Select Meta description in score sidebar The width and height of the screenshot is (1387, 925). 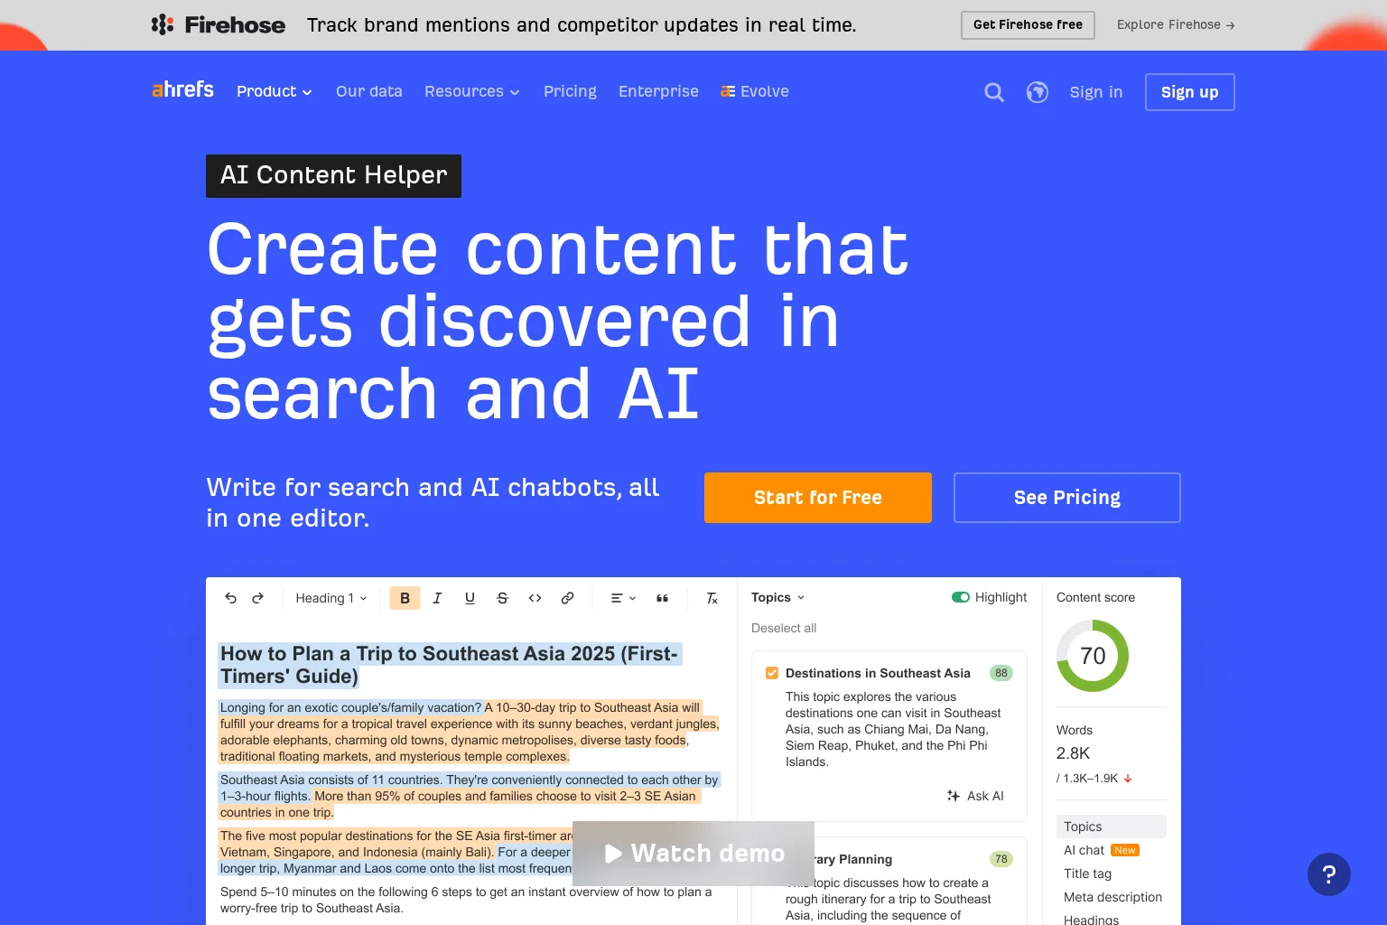(x=1112, y=897)
